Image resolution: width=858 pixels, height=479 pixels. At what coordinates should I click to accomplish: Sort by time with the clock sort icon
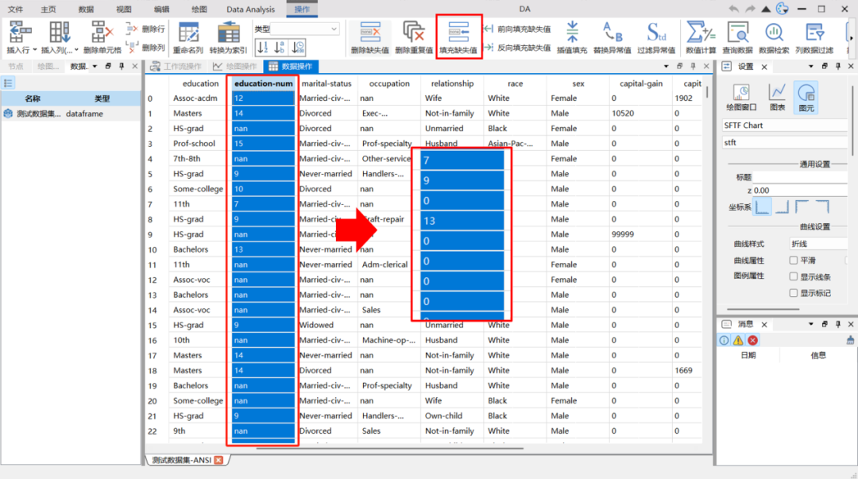298,48
